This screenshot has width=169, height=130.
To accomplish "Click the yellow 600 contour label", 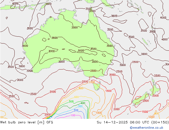I will pos(77,97).
